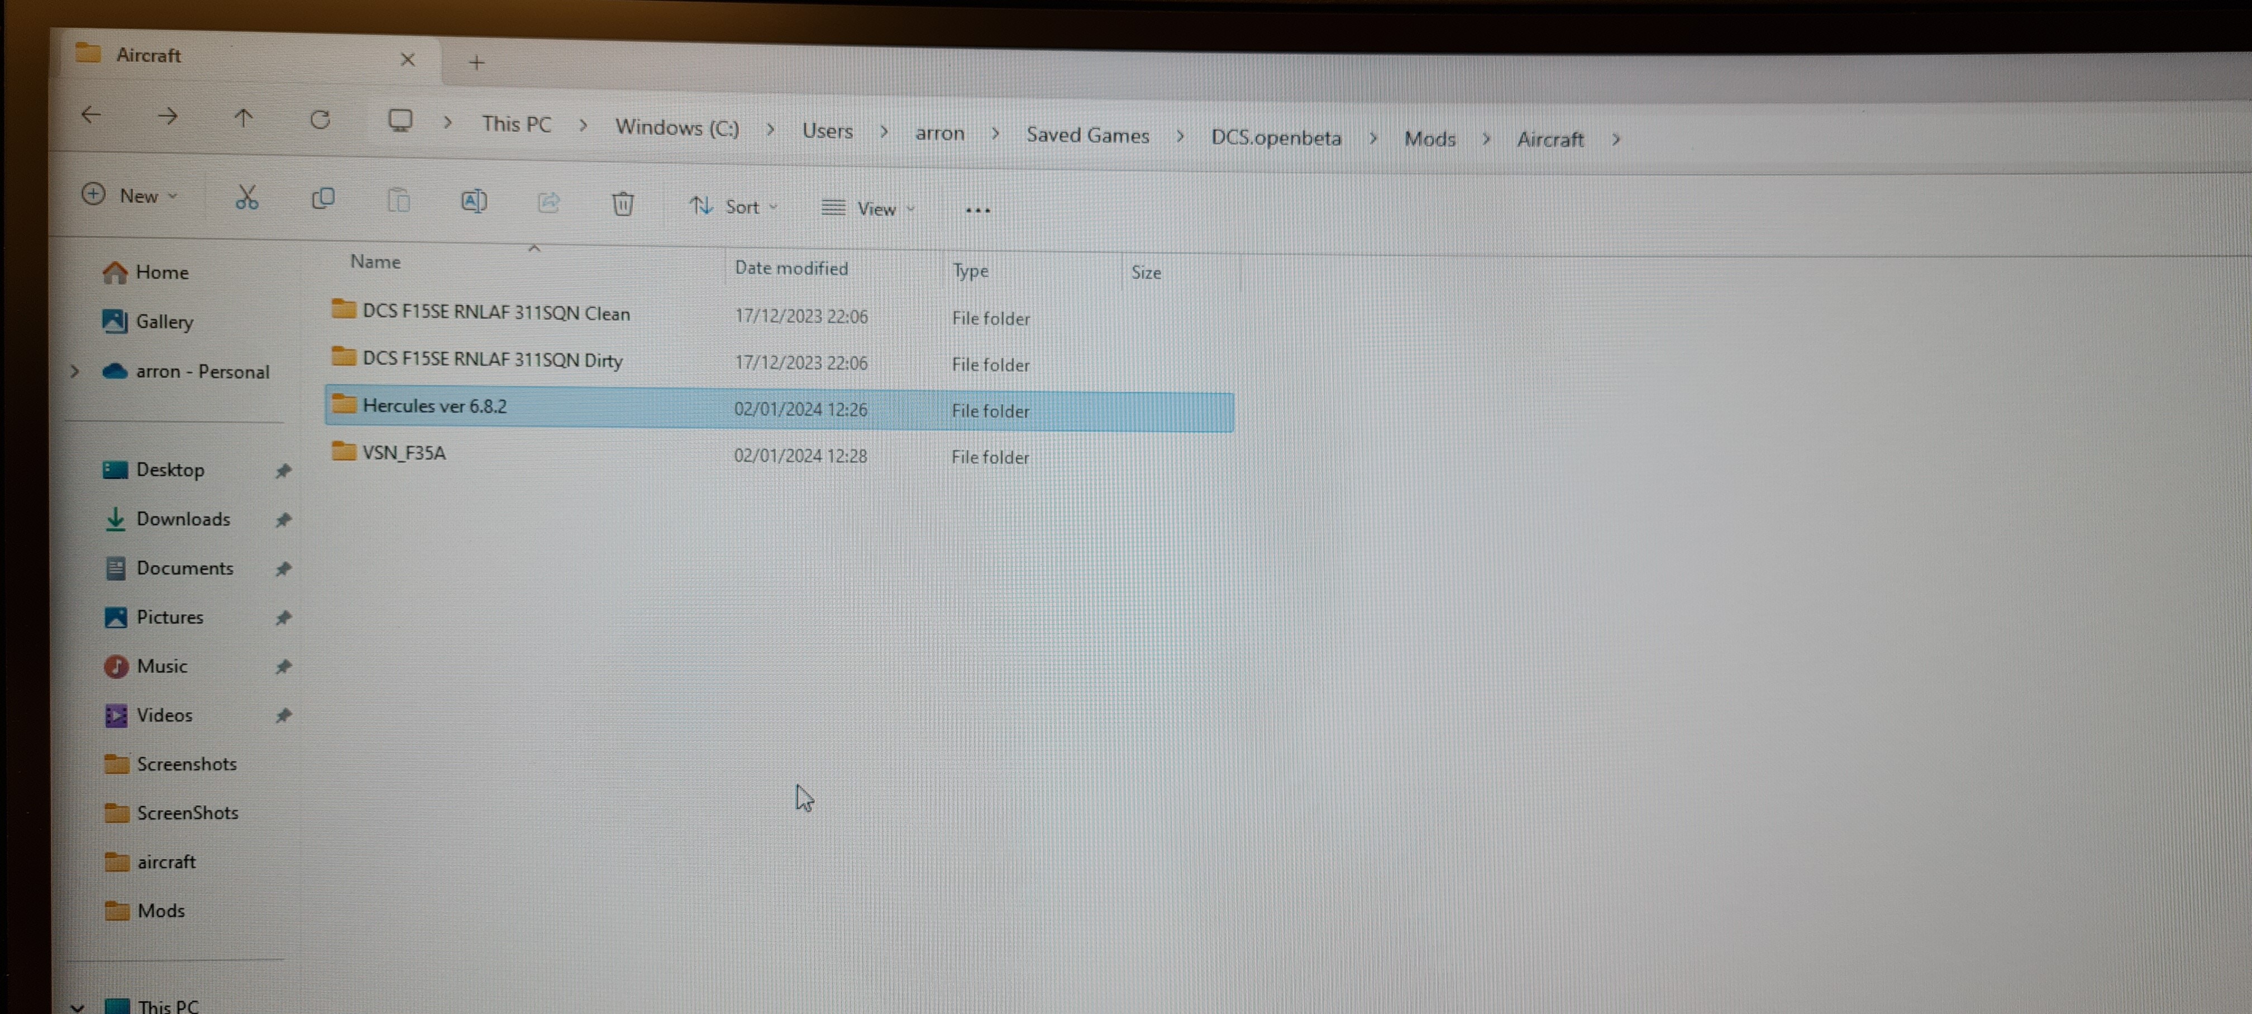Expand chevron after Mods in breadcrumb
Viewport: 2252px width, 1014px height.
pyautogui.click(x=1486, y=139)
